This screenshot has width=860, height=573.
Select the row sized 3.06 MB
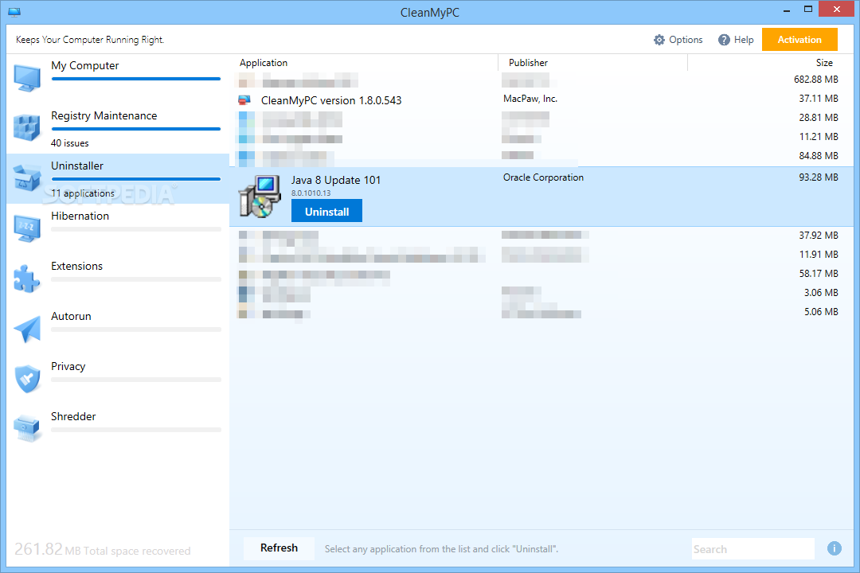[x=542, y=294]
